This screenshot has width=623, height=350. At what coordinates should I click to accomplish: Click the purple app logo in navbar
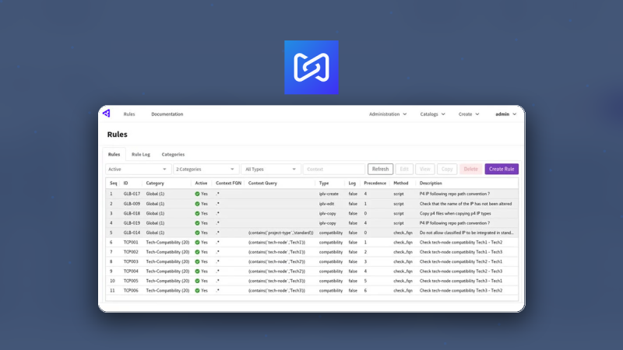click(107, 114)
